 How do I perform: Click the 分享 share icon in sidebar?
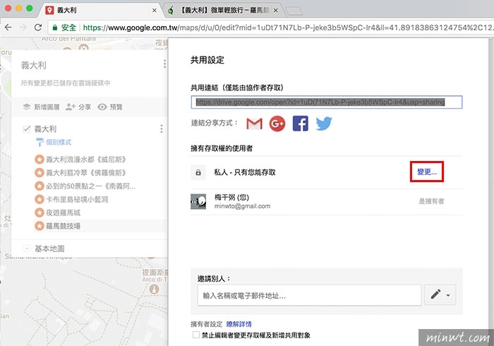70,107
